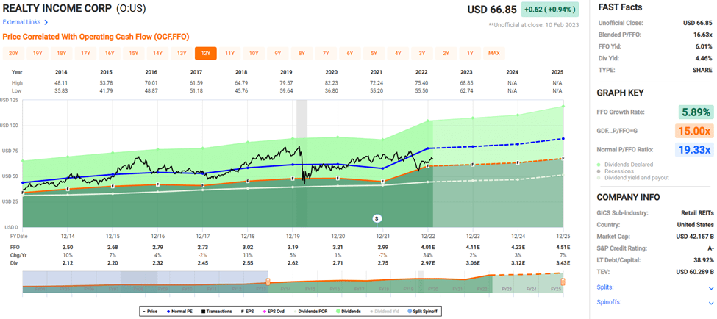Click the Spinoffs chevron arrow
The height and width of the screenshot is (319, 717).
pos(710,303)
